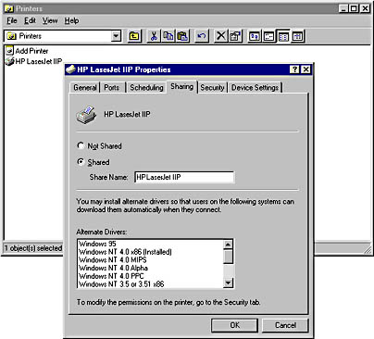Switch to the Security tab
The height and width of the screenshot is (339, 374).
click(x=212, y=88)
